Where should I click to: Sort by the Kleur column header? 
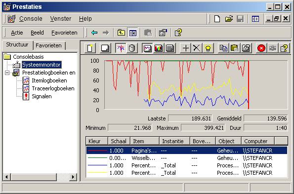97,141
